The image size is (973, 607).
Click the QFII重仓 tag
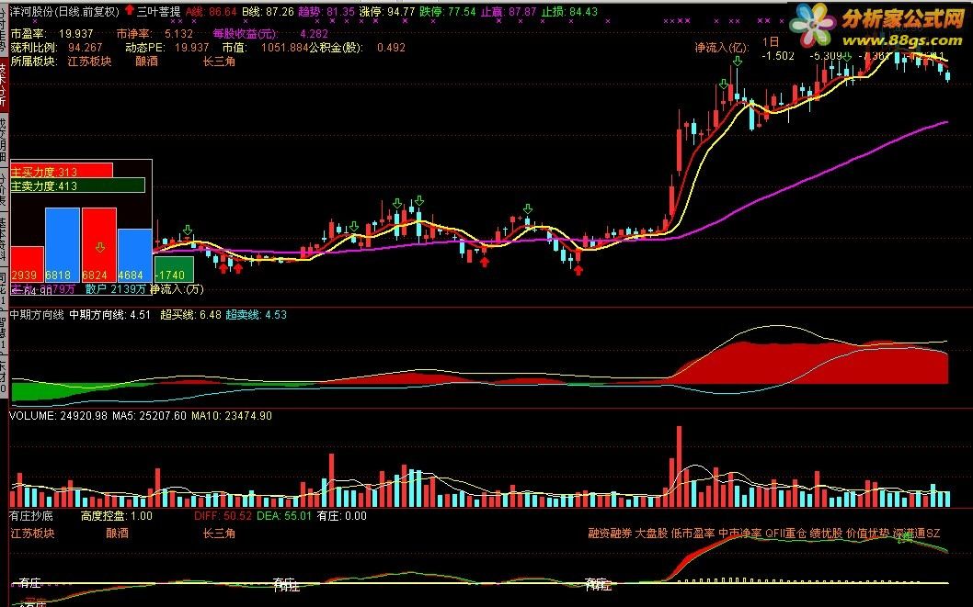click(x=785, y=533)
